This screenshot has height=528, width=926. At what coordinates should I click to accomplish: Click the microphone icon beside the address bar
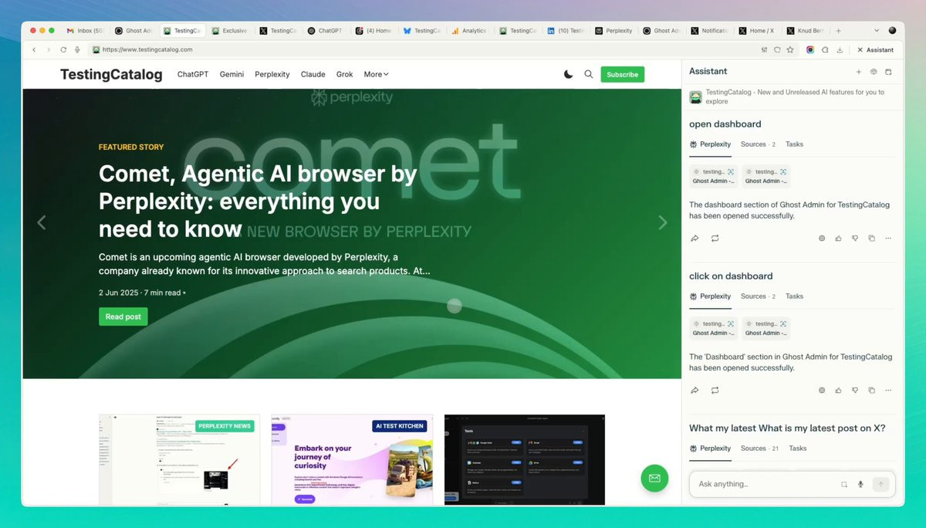click(x=77, y=49)
